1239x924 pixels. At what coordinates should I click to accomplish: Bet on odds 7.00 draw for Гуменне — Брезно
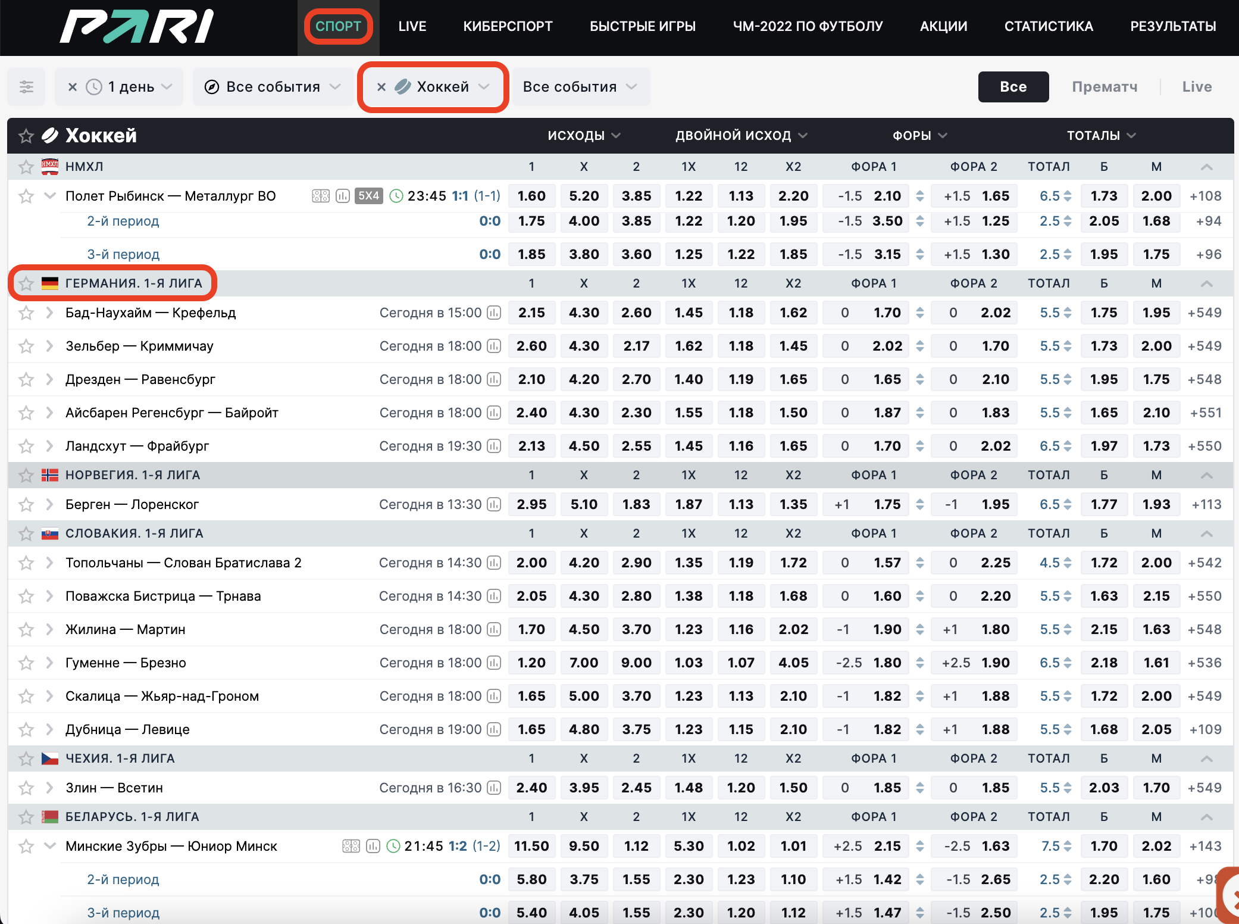pyautogui.click(x=584, y=663)
